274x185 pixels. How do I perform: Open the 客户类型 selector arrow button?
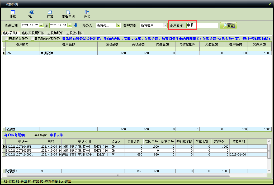tap(165, 26)
